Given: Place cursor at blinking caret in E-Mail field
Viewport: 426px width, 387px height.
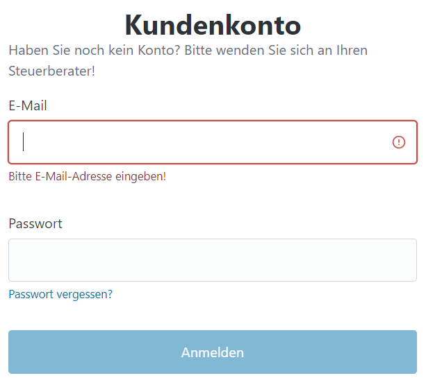Looking at the screenshot, I should [24, 141].
